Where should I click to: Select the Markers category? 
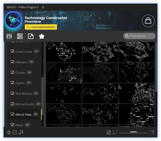24,62
